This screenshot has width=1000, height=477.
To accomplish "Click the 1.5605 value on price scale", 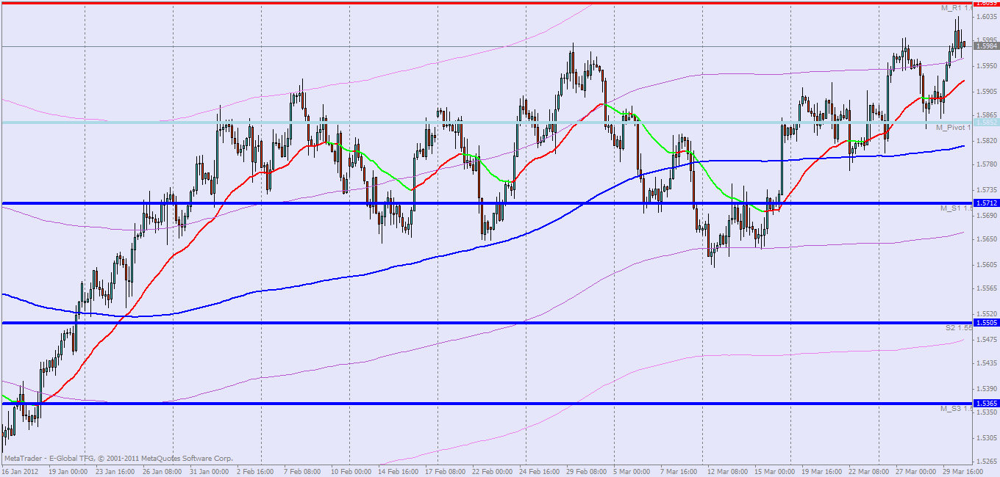I will [986, 264].
